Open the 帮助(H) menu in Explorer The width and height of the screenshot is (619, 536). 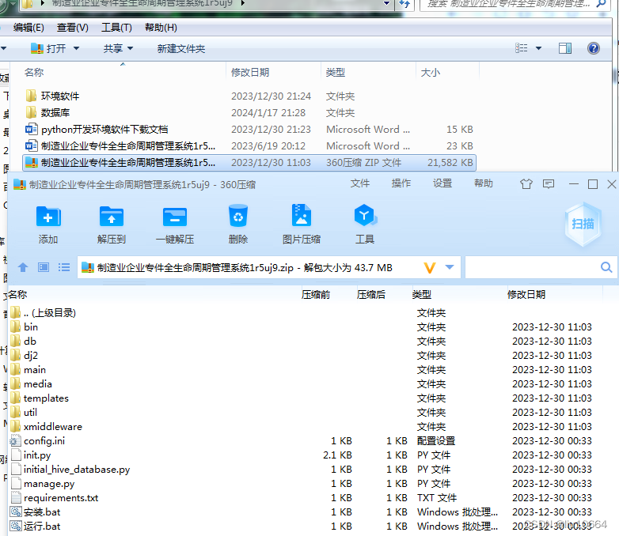161,28
